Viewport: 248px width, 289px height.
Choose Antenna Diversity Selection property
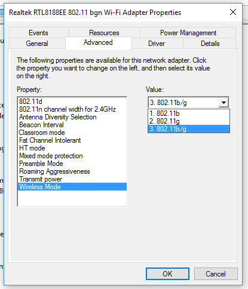[x=72, y=117]
